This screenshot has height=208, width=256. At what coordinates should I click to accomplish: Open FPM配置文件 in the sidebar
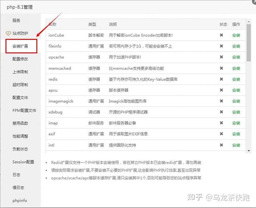pos(24,110)
